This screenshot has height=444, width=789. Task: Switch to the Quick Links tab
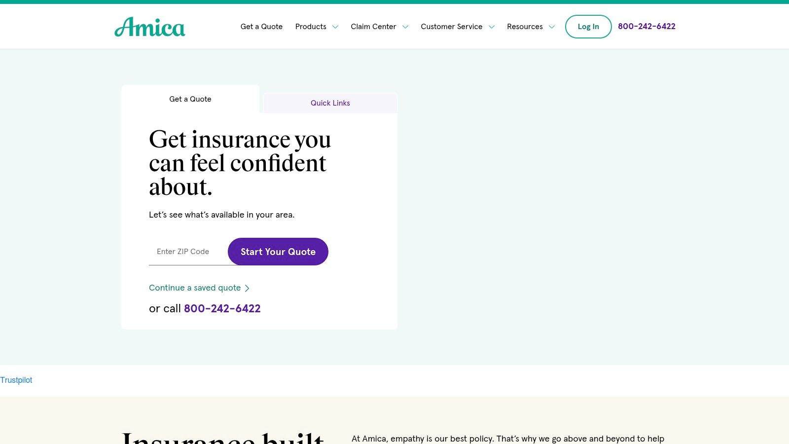[330, 103]
